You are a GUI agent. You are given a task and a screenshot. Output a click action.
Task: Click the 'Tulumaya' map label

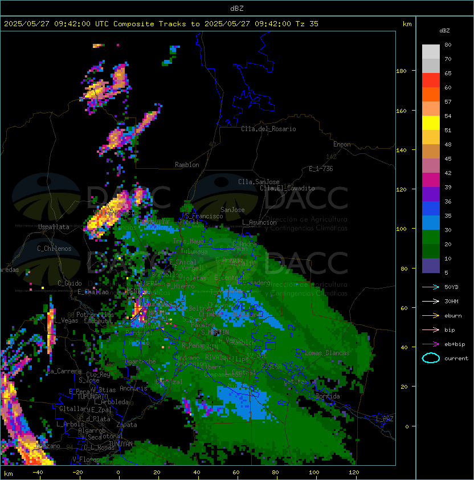pos(194,251)
